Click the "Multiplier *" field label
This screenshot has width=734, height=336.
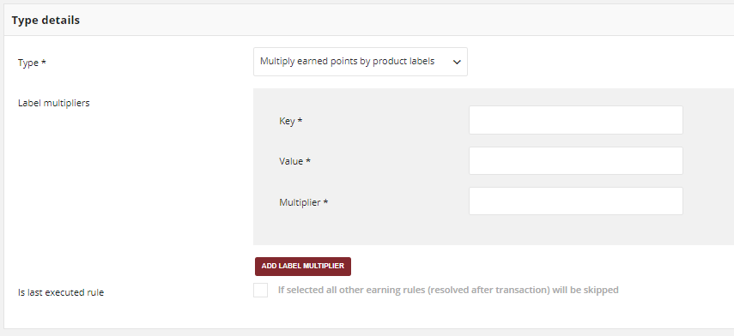(x=303, y=202)
